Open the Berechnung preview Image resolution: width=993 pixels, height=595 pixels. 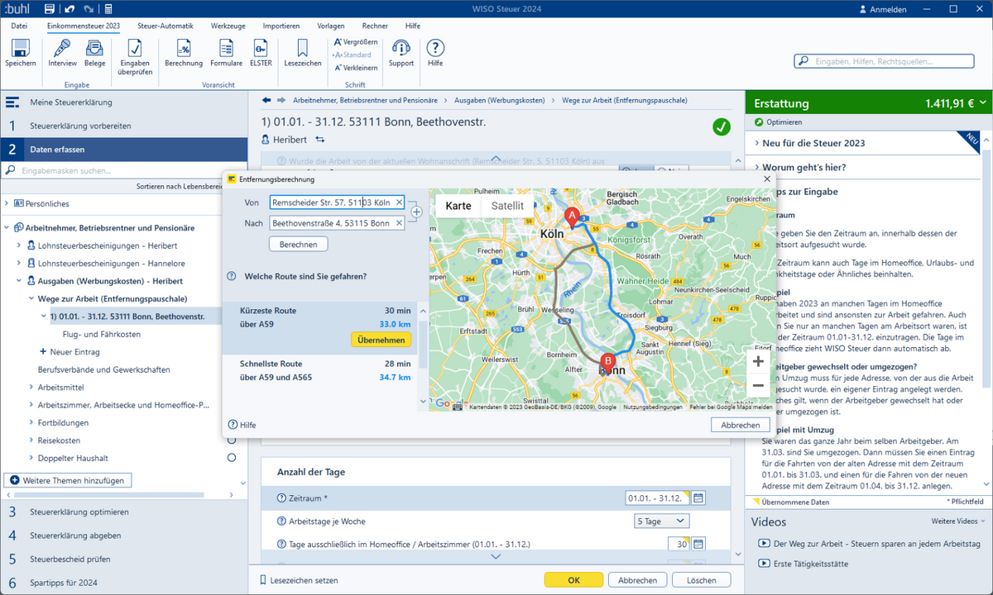pyautogui.click(x=183, y=48)
